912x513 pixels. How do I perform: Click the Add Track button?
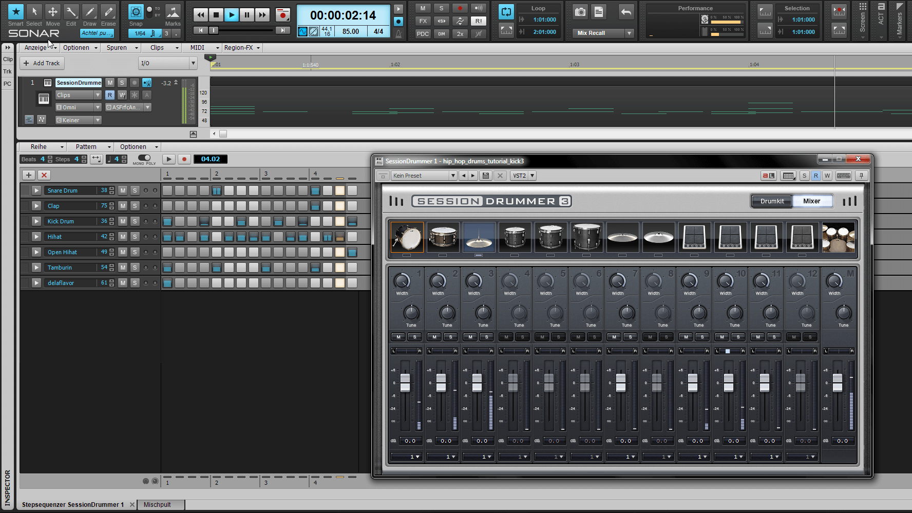pyautogui.click(x=42, y=63)
